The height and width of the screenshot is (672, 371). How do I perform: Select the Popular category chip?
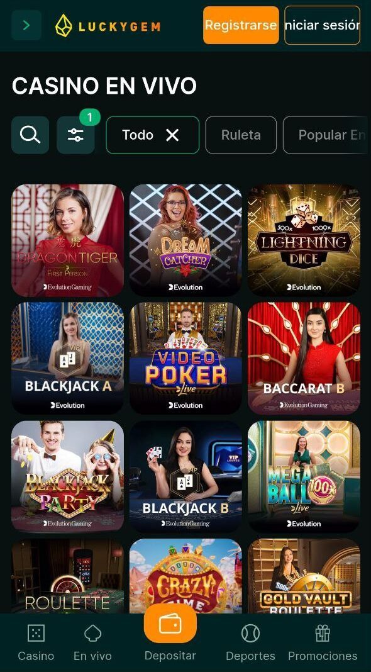pos(327,135)
